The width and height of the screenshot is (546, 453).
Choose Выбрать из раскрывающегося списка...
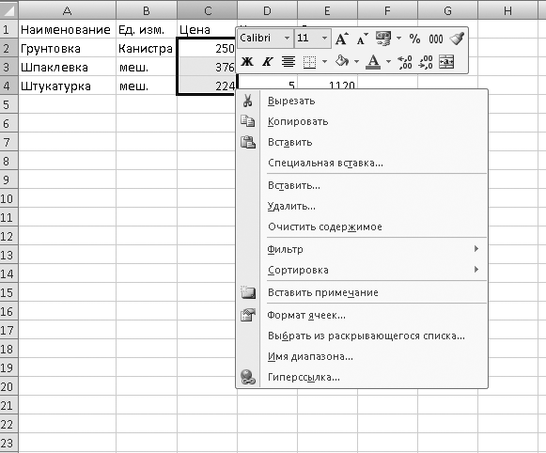[362, 336]
